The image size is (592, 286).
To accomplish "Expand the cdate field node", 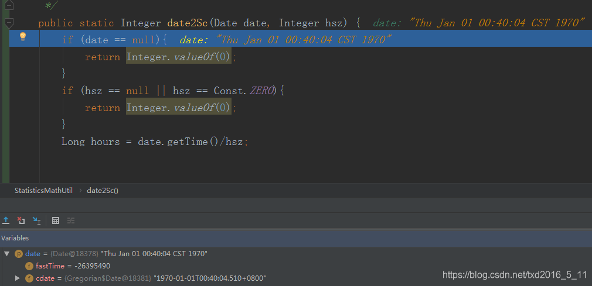I will (x=18, y=278).
